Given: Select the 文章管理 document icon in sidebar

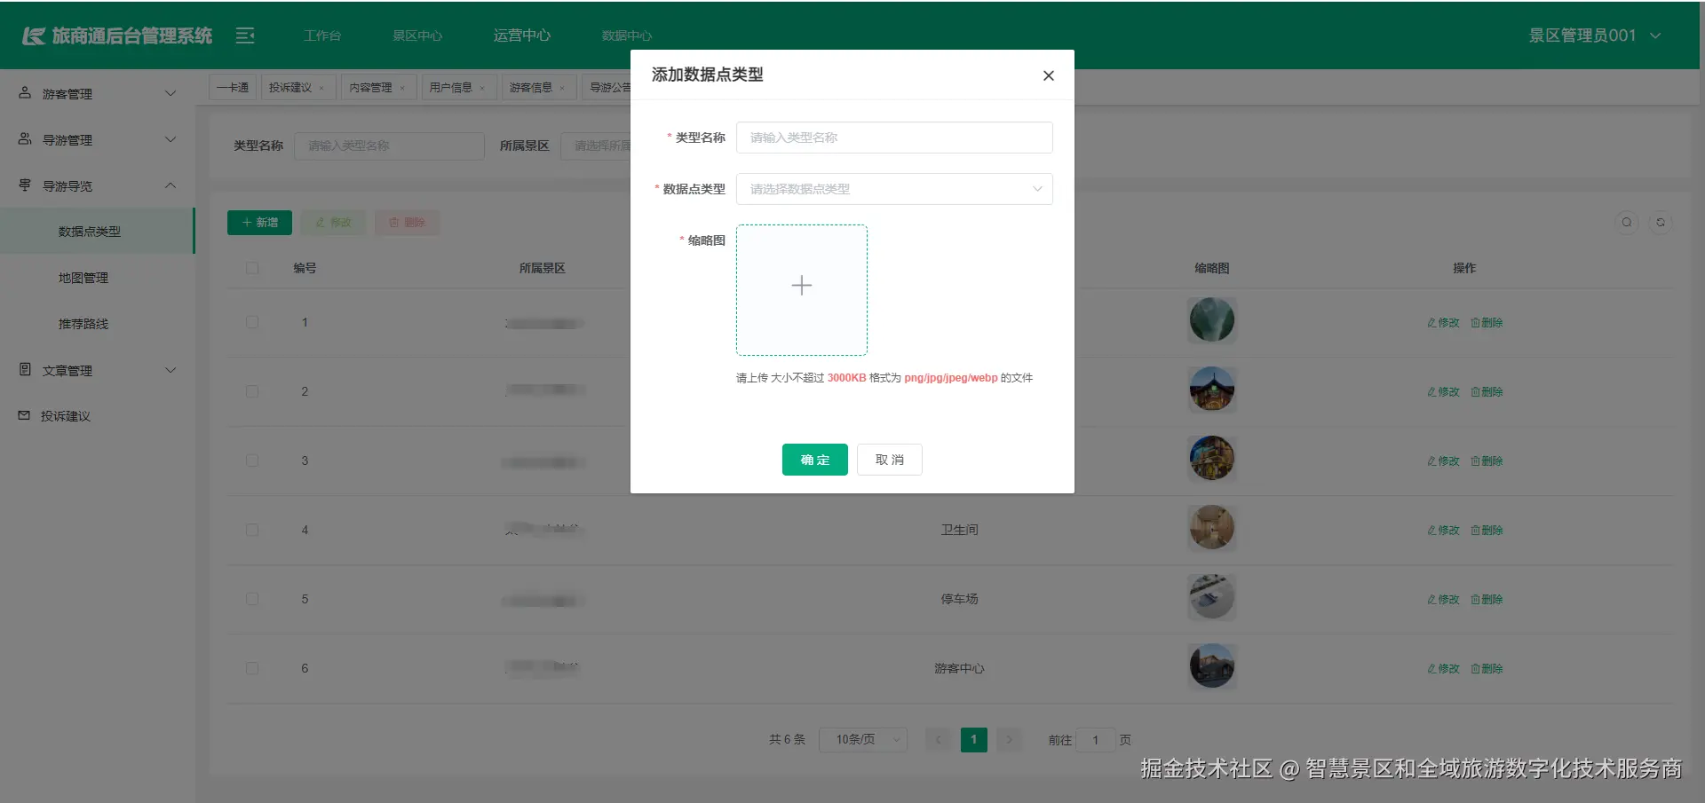Looking at the screenshot, I should 24,370.
